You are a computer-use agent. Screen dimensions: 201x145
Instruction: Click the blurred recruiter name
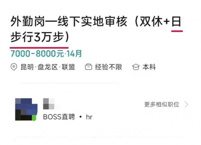pyautogui.click(x=49, y=104)
